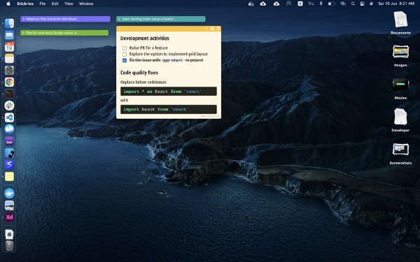Open Adobe XD from the dock
The height and width of the screenshot is (262, 420).
point(9,217)
